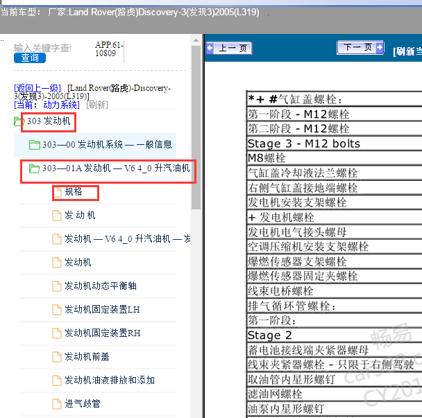Select table row 滤油网螺栓
This screenshot has width=422, height=418.
[x=335, y=394]
